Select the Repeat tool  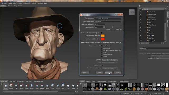(42, 86)
